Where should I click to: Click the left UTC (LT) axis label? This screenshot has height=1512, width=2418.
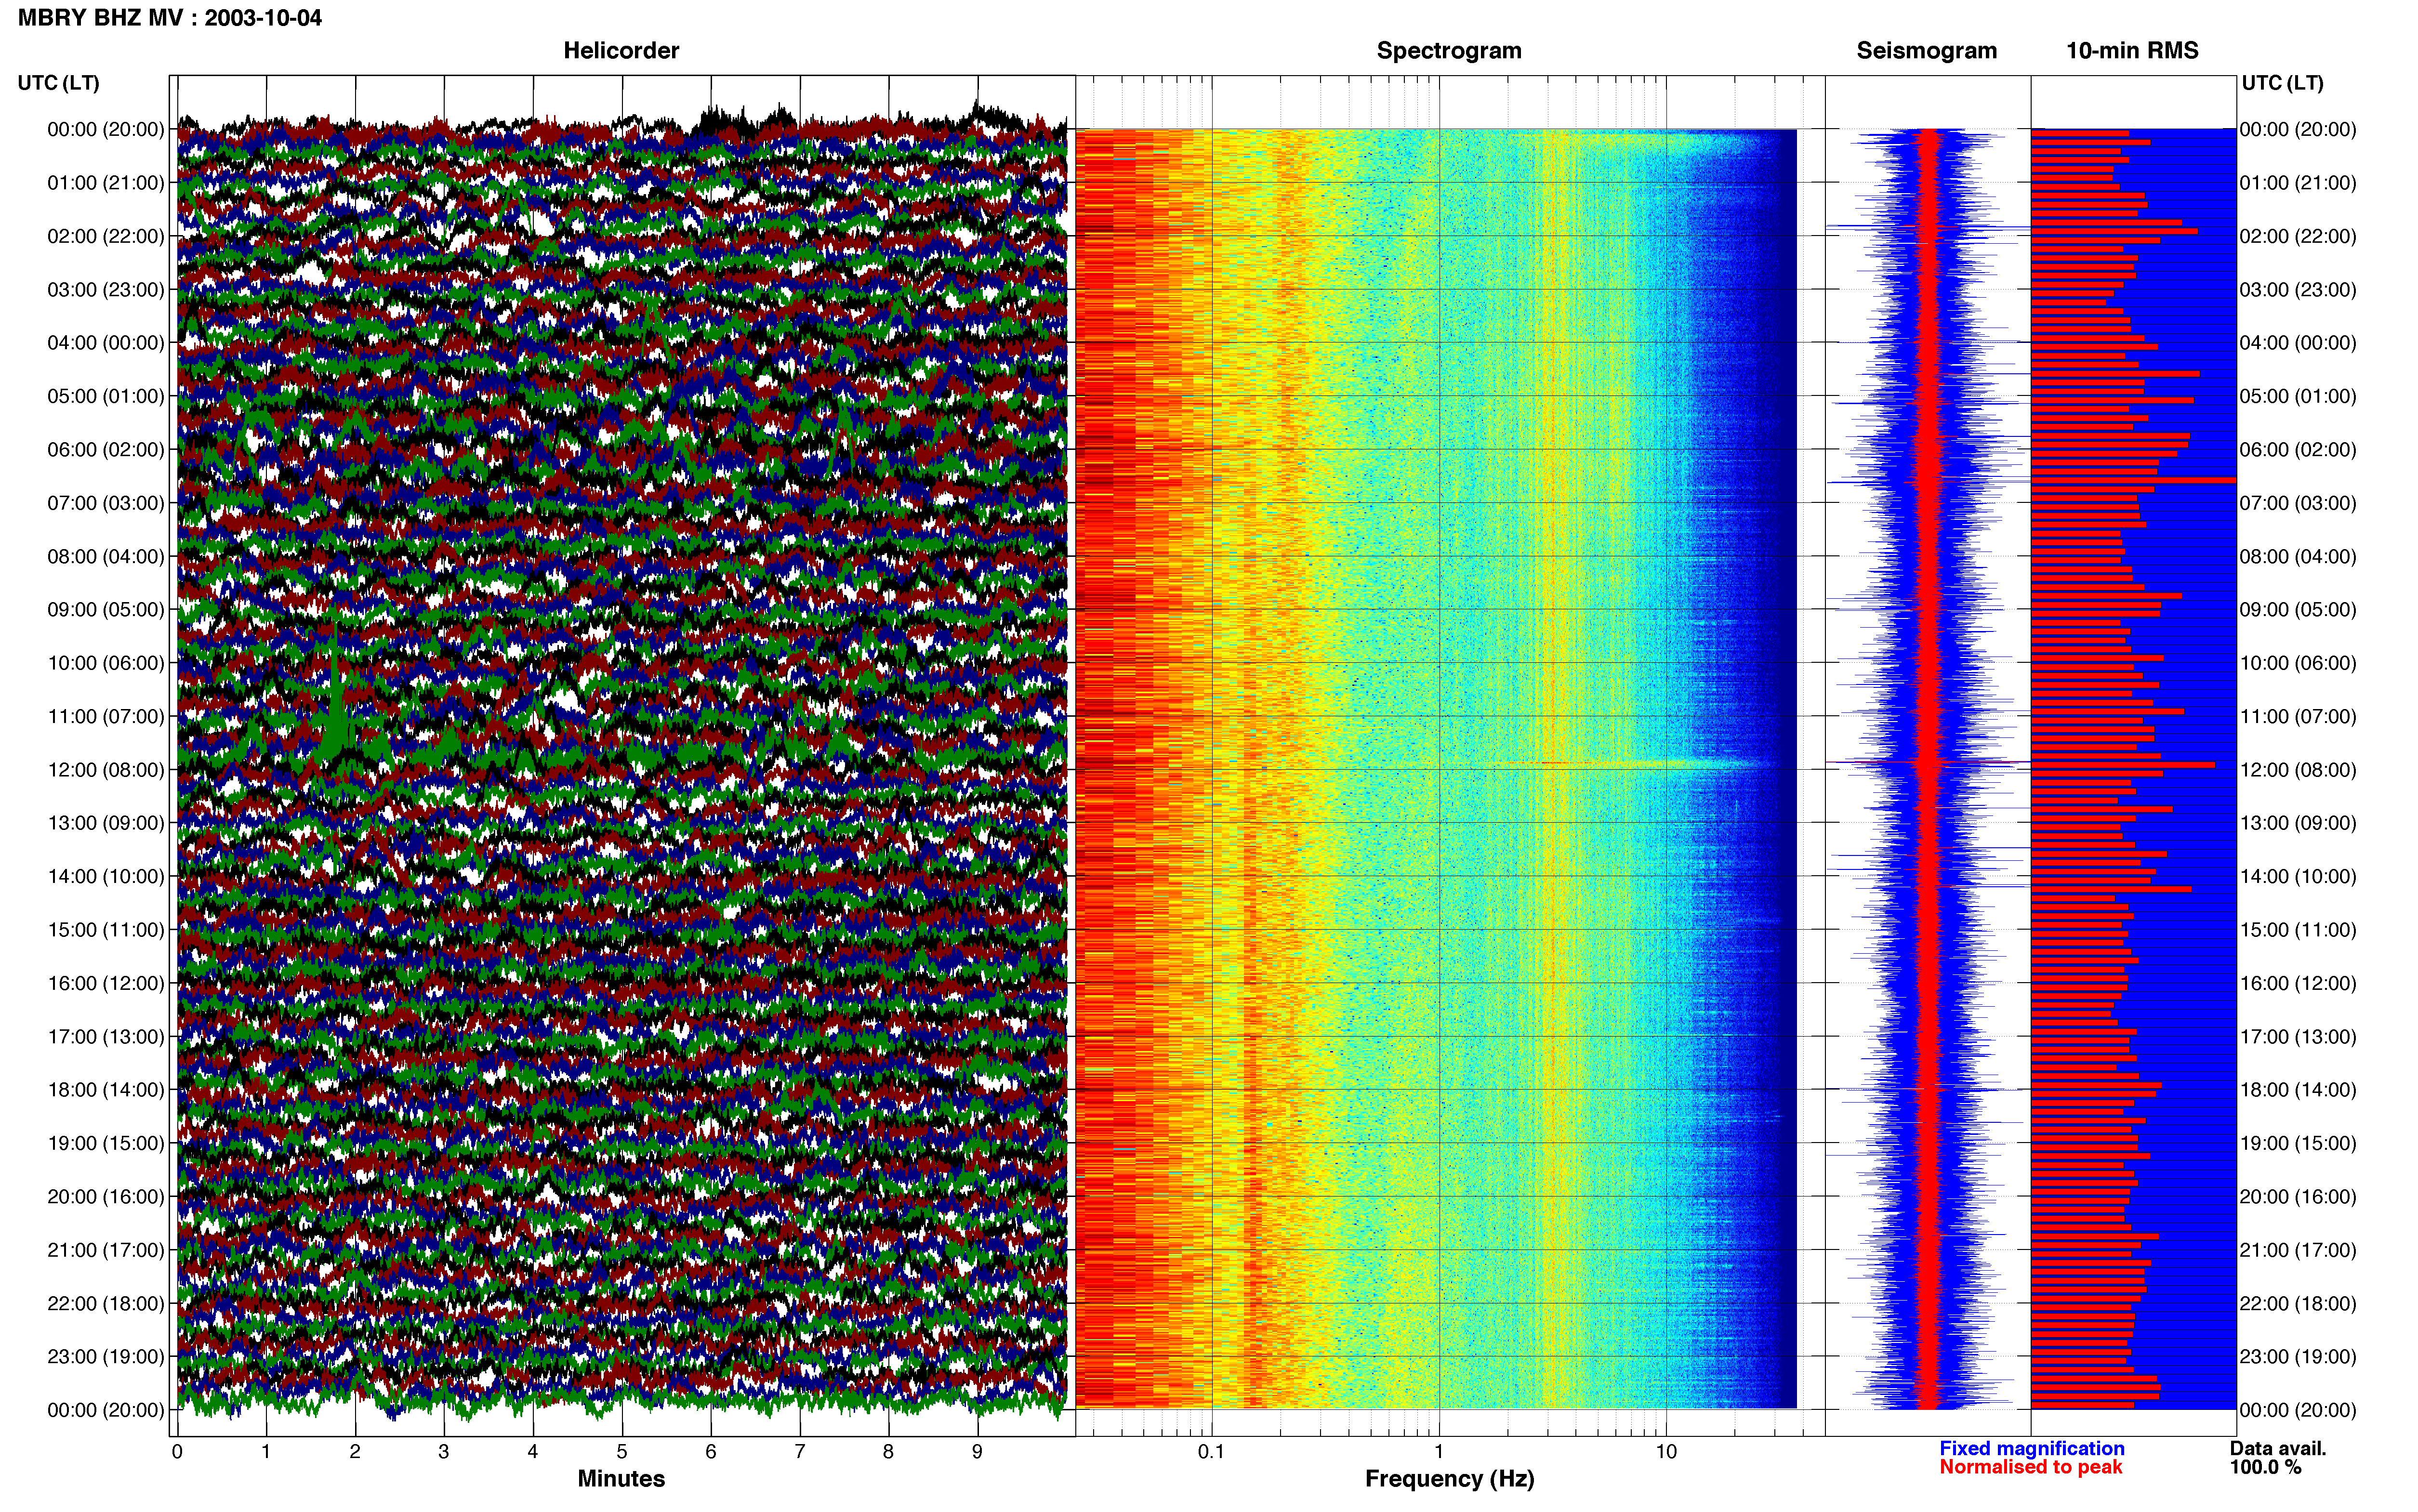pyautogui.click(x=59, y=83)
